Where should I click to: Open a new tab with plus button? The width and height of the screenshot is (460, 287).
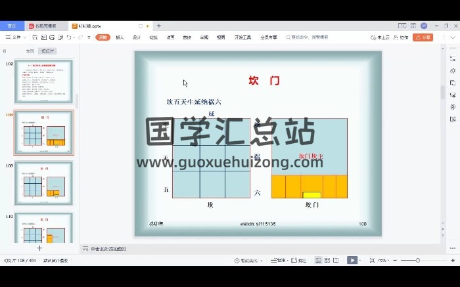pyautogui.click(x=159, y=26)
